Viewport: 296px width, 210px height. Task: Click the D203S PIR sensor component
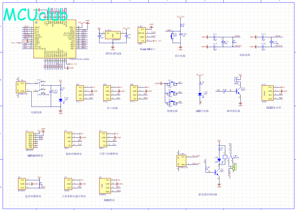[68, 184]
